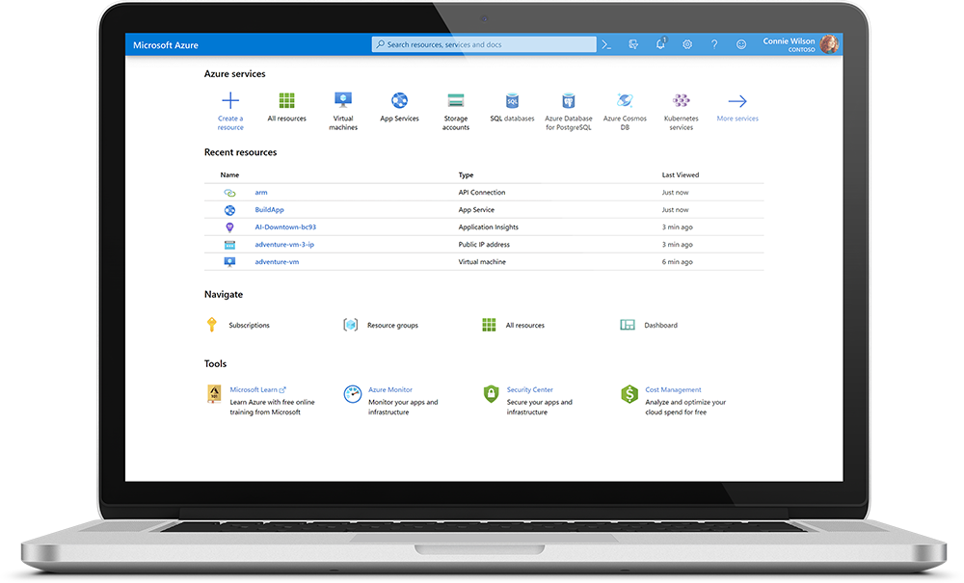Image resolution: width=964 pixels, height=583 pixels.
Task: Open Virtual machines service icon
Action: pyautogui.click(x=343, y=100)
